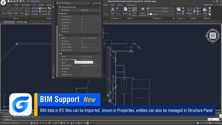Click the Group tool

coord(179,11)
